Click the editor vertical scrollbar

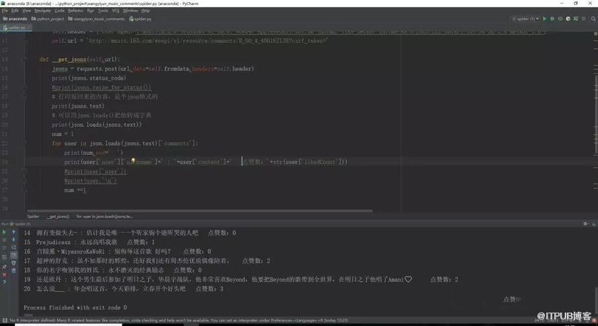596,114
